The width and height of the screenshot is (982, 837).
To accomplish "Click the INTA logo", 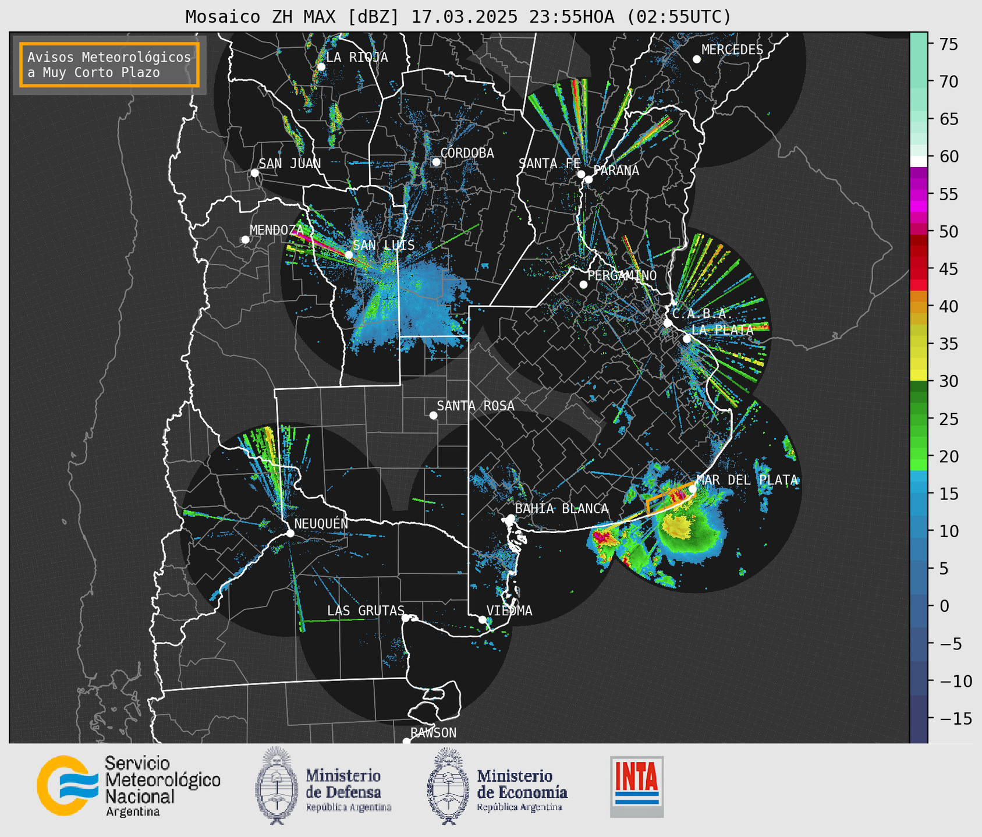I will point(637,786).
